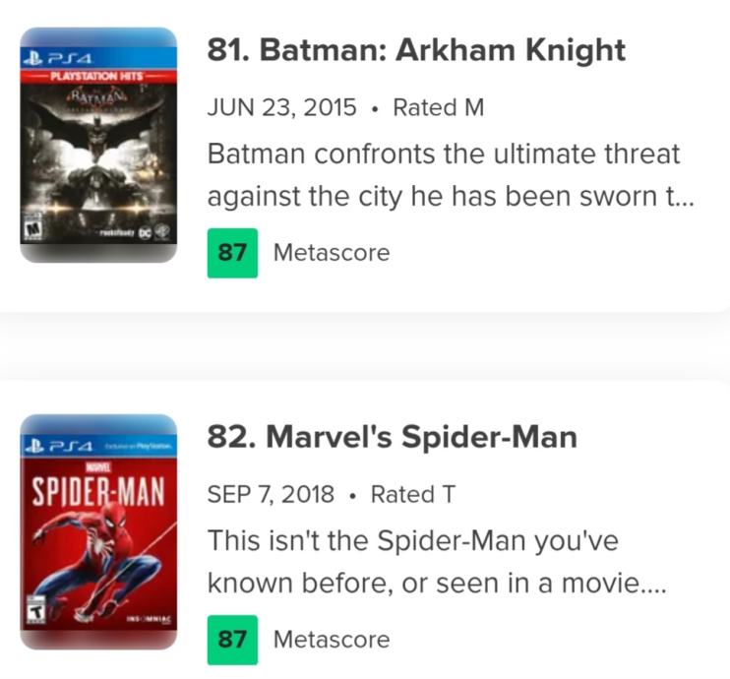Click the Rated T label
This screenshot has height=679, width=730.
[412, 494]
